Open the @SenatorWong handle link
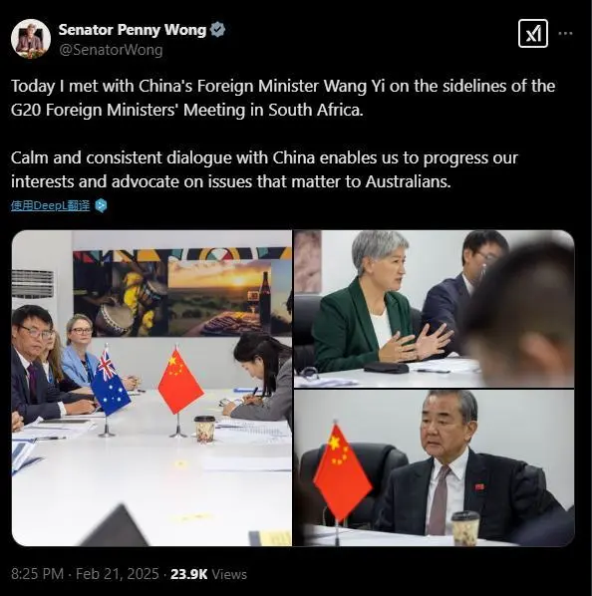Image resolution: width=592 pixels, height=596 pixels. [x=111, y=50]
